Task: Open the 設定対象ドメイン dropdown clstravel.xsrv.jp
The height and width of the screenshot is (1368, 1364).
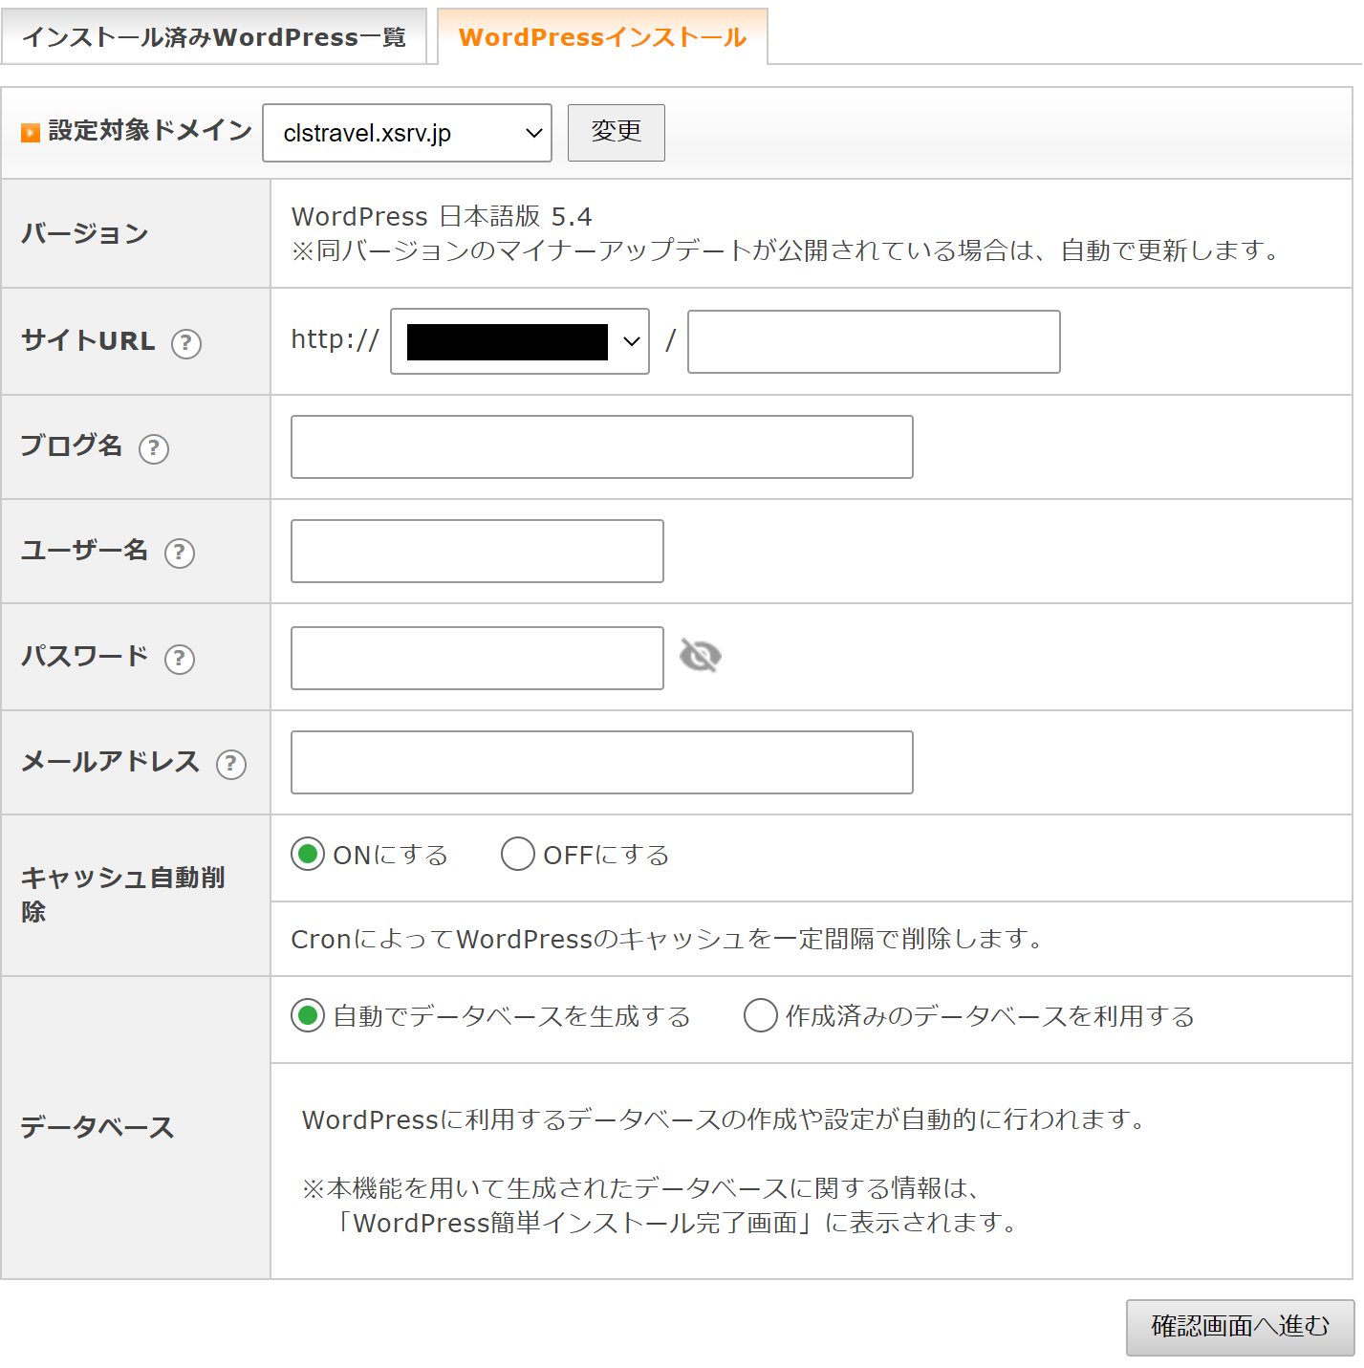Action: pos(407,133)
